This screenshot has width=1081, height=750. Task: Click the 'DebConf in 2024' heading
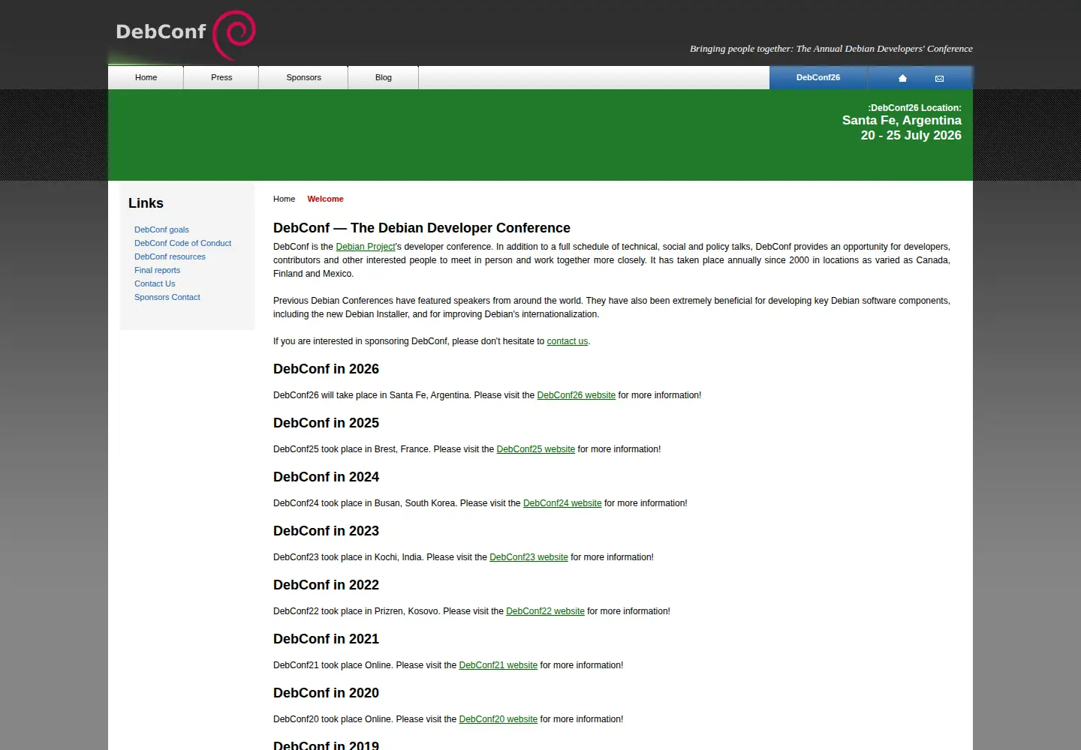coord(326,477)
